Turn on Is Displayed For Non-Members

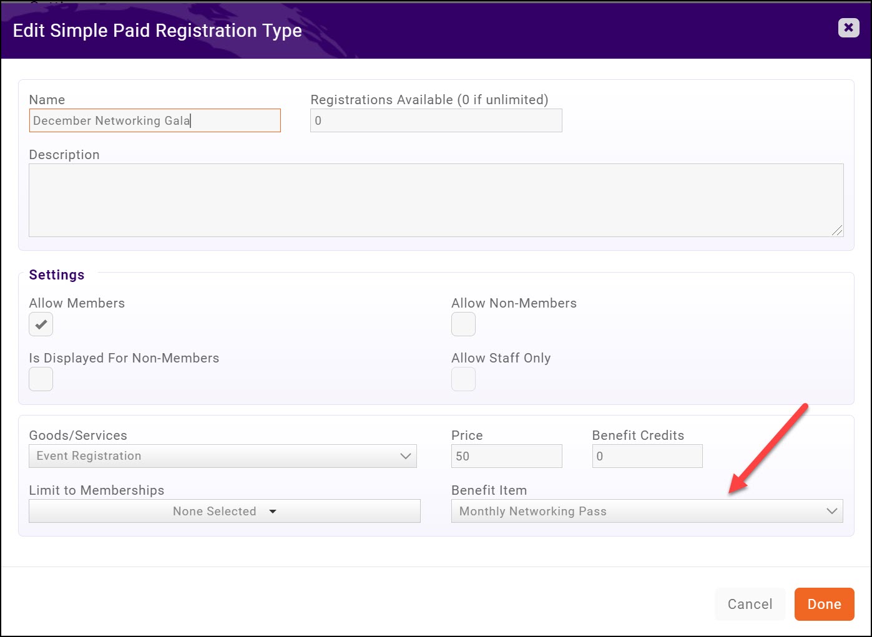click(x=41, y=379)
